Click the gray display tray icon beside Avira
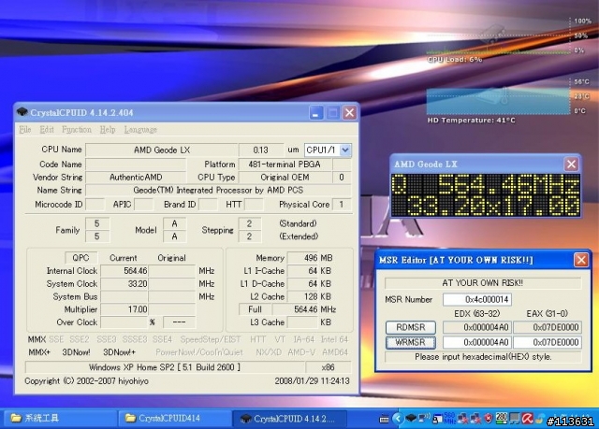The image size is (599, 429). tap(514, 419)
